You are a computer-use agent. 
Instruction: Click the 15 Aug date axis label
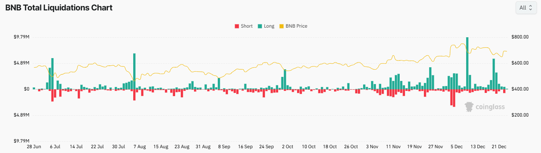pyautogui.click(x=161, y=147)
